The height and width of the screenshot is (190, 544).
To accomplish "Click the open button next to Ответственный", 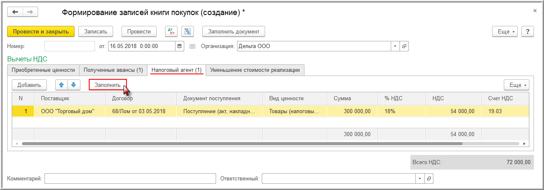I will click(428, 179).
